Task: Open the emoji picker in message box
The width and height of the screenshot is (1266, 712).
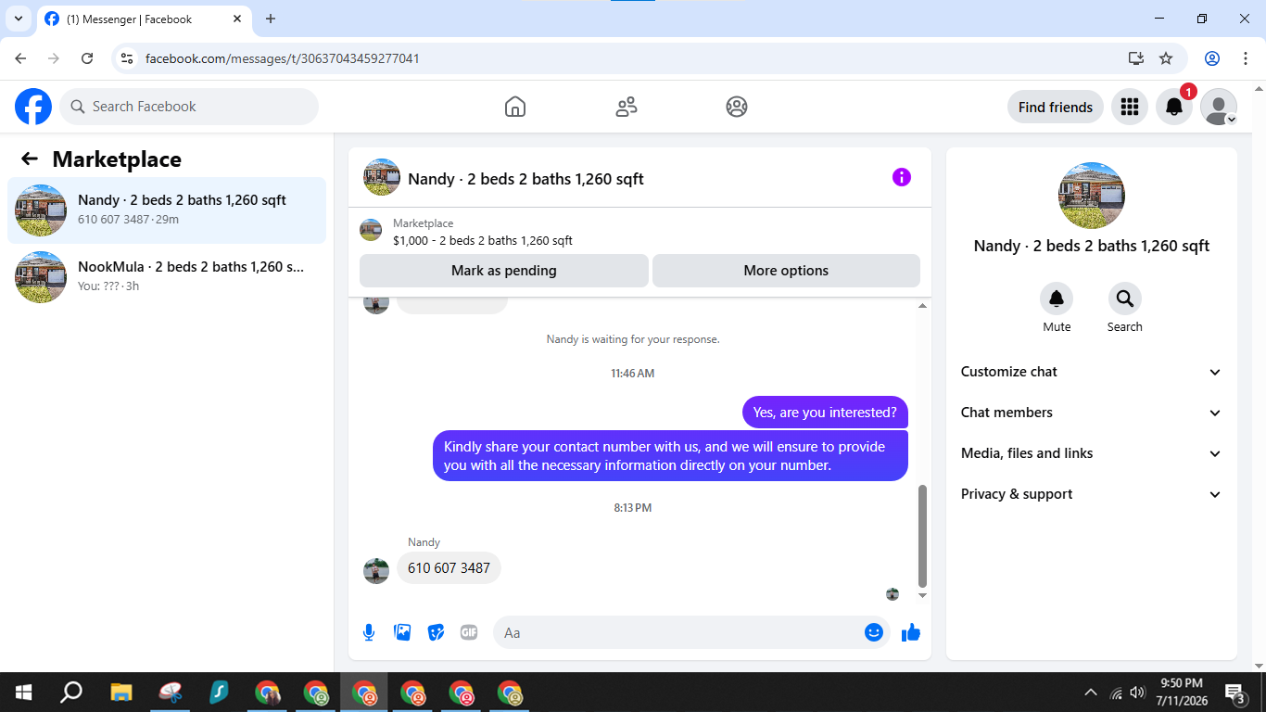Action: 873,632
